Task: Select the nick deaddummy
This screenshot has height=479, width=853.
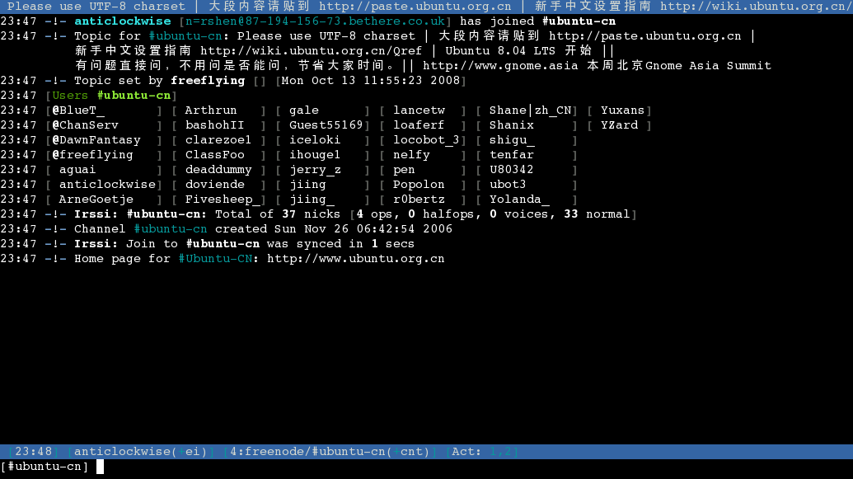Action: [218, 170]
